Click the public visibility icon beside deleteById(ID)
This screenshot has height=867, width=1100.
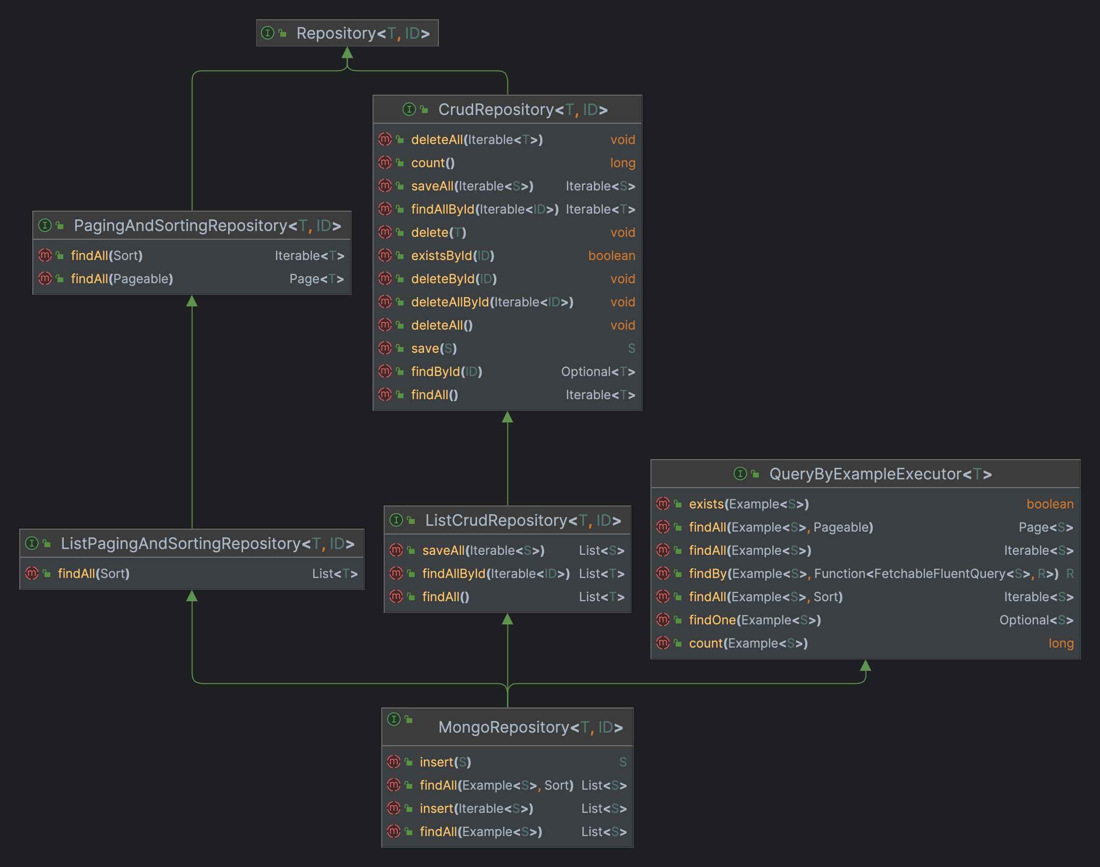point(400,279)
